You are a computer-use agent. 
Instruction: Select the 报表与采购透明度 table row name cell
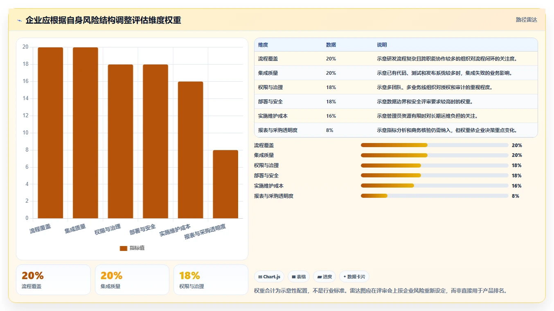[x=278, y=130]
